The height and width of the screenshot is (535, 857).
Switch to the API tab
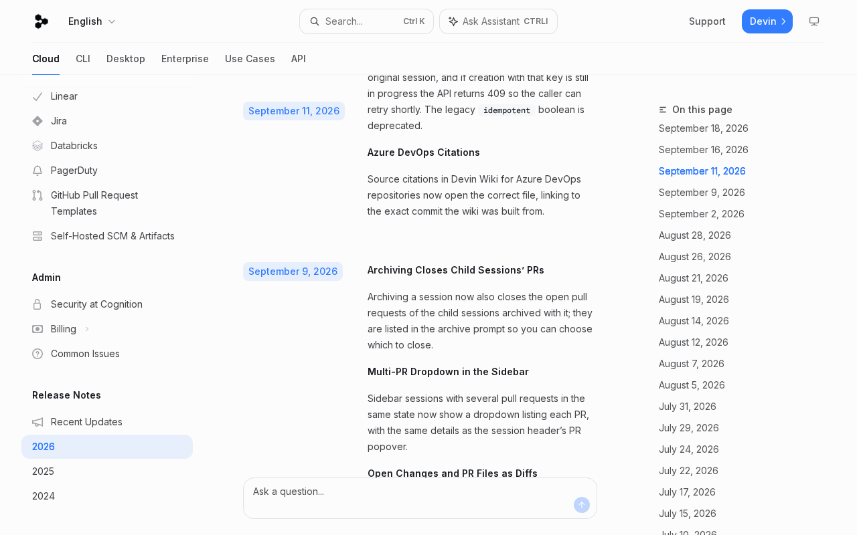(x=299, y=59)
